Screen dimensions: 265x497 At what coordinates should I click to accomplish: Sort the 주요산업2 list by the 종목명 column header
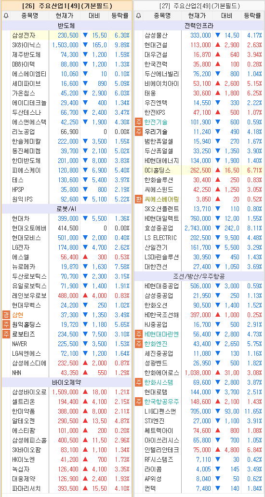click(163, 16)
